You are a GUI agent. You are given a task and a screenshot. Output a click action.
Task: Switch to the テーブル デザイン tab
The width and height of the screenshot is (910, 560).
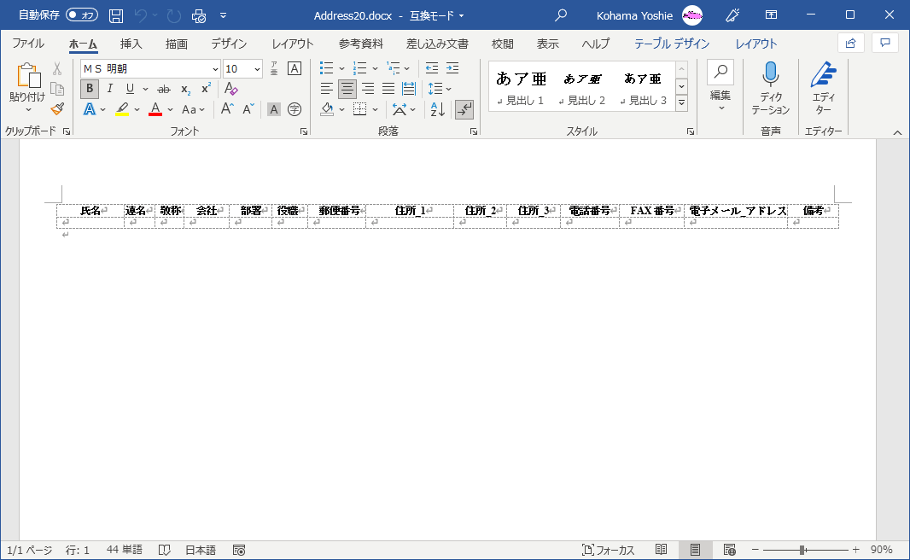coord(671,44)
